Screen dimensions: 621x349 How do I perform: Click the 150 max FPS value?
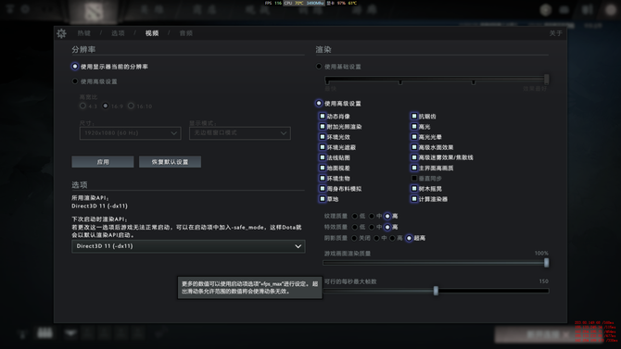[x=544, y=281]
